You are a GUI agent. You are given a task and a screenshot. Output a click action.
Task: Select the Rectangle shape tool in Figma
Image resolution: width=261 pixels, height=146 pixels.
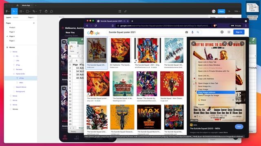point(27,11)
